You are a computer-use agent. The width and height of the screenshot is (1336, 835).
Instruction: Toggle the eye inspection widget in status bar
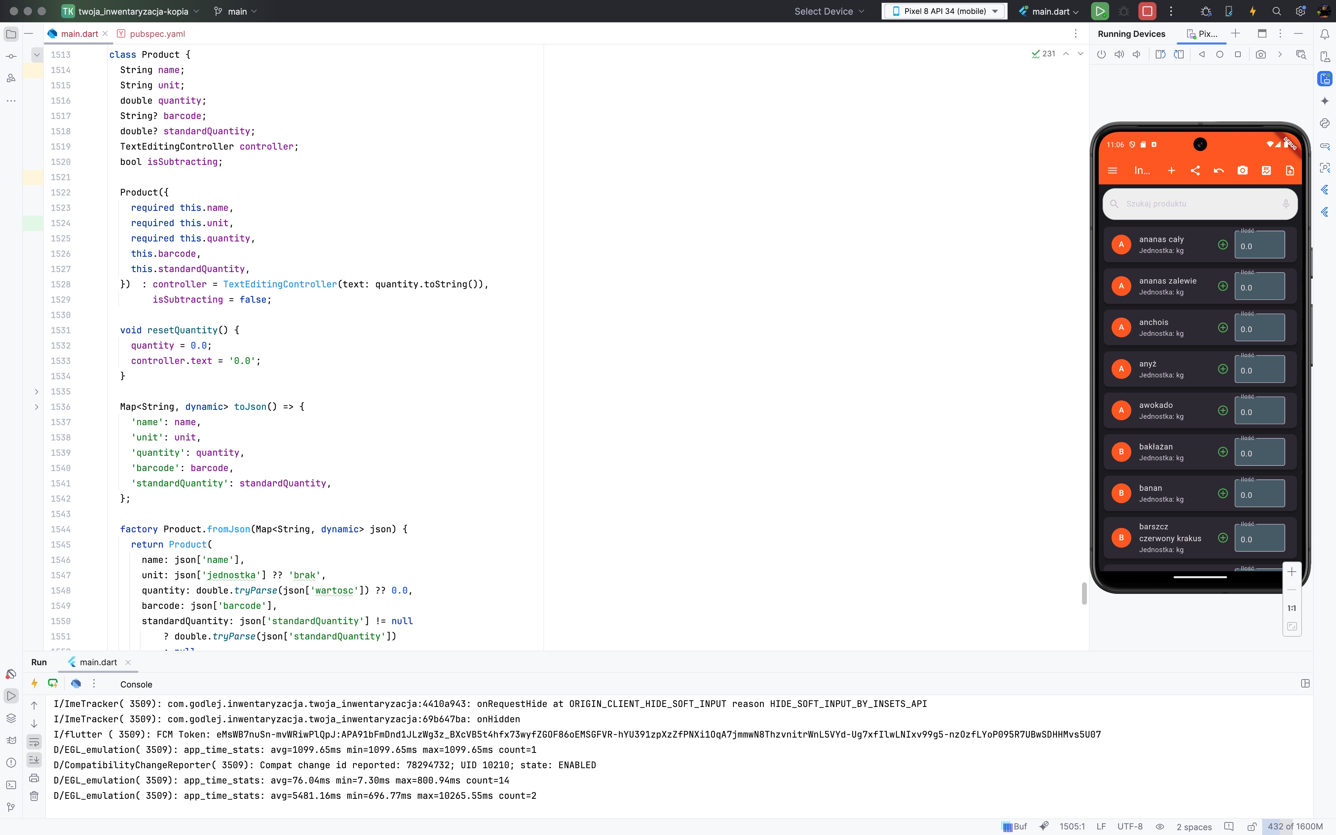pos(1160,827)
